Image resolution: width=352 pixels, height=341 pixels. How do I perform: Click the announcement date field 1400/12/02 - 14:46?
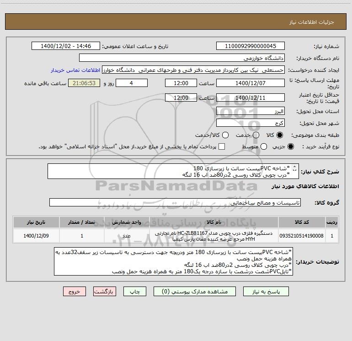(66, 46)
